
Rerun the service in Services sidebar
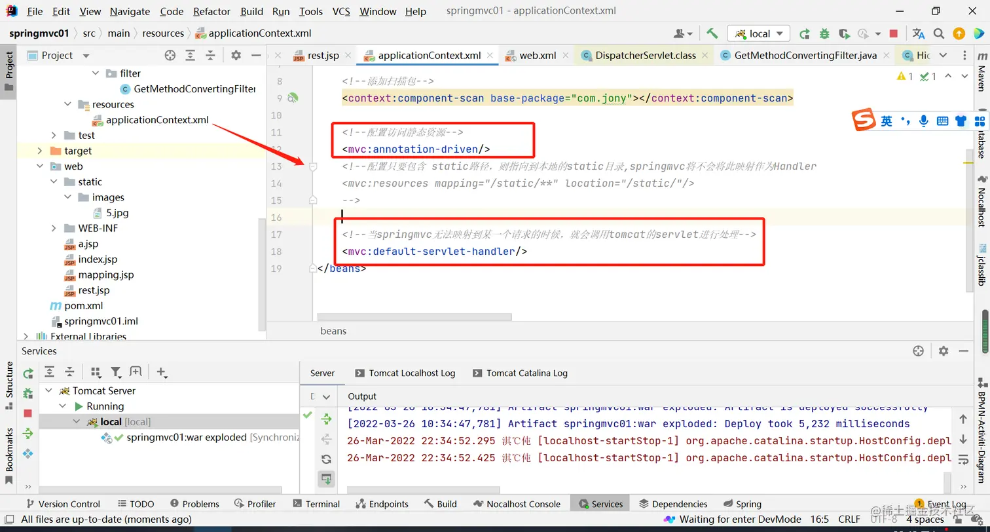[28, 373]
